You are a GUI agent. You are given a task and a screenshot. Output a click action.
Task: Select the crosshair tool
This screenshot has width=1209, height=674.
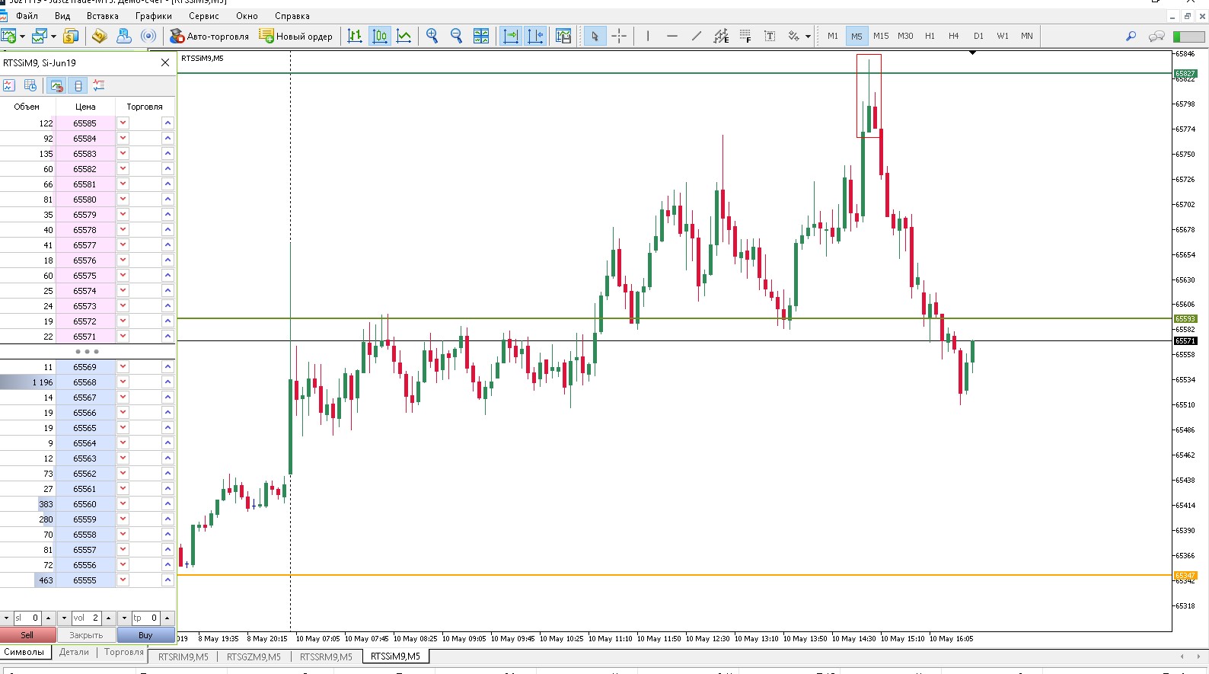pos(619,36)
